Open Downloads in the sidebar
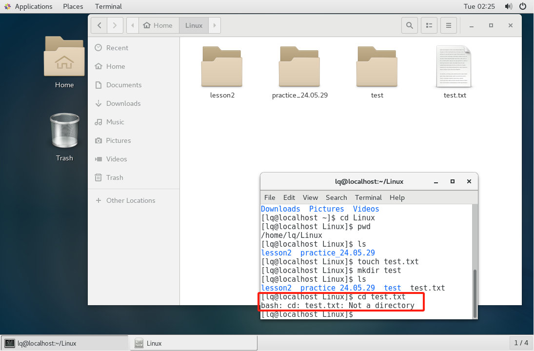The width and height of the screenshot is (534, 351). (134, 103)
